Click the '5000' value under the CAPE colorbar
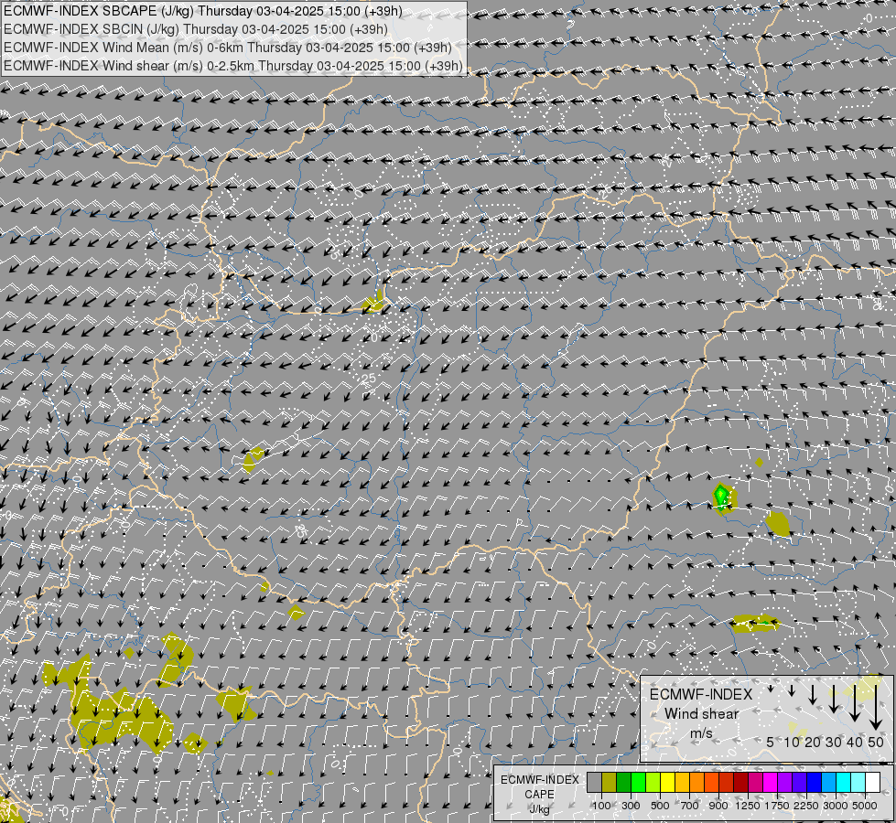 point(865,806)
